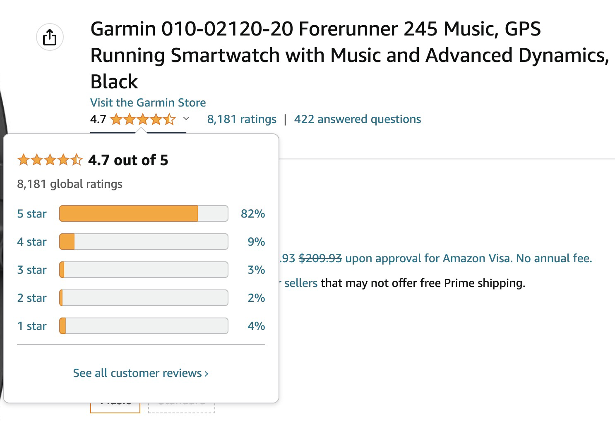Filter reviews by 4 star label
615x422 pixels.
32,242
